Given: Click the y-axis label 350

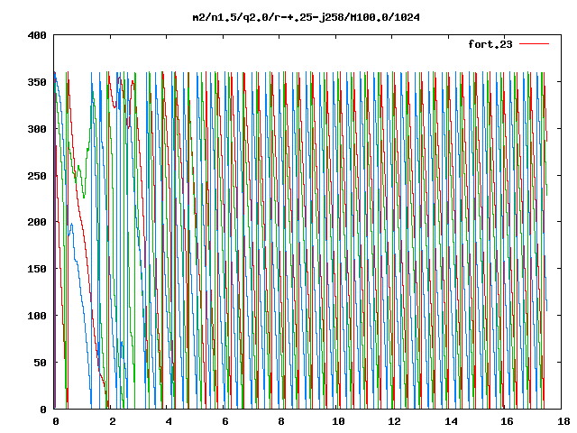Looking at the screenshot, I should 37,82.
